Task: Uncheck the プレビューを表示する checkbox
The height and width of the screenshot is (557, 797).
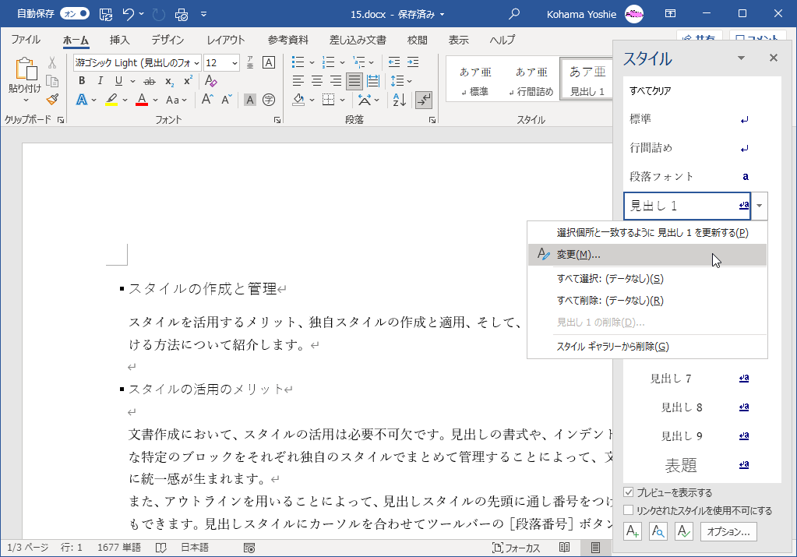Action: click(629, 493)
